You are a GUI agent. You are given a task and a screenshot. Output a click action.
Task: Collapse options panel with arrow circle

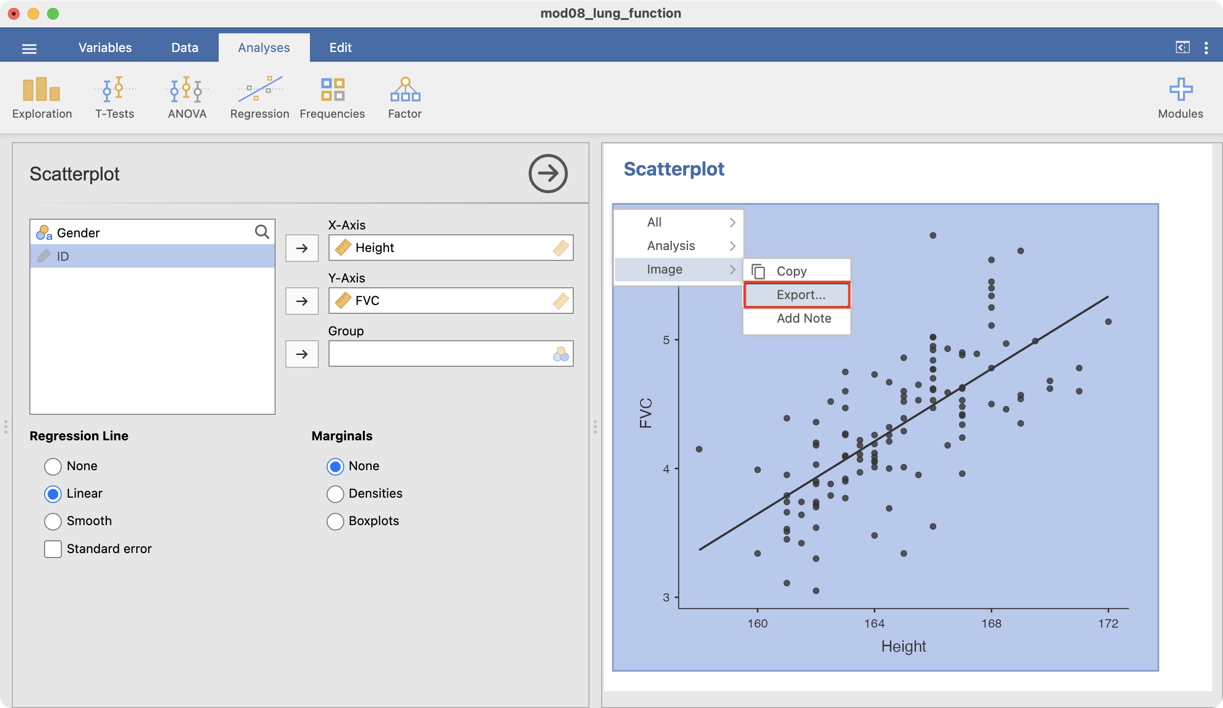point(548,174)
